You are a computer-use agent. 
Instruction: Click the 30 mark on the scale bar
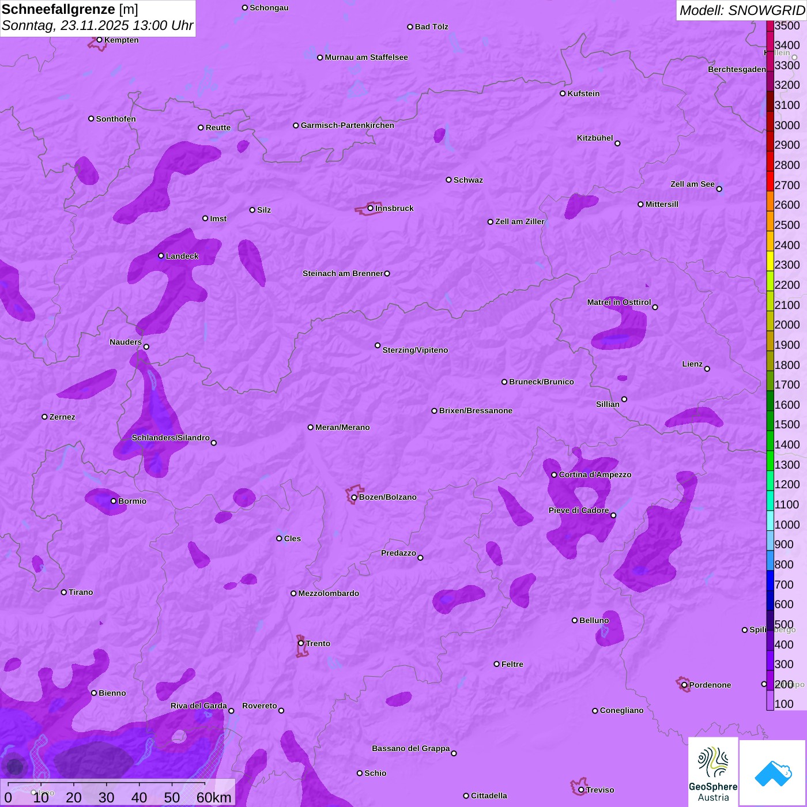click(x=106, y=797)
